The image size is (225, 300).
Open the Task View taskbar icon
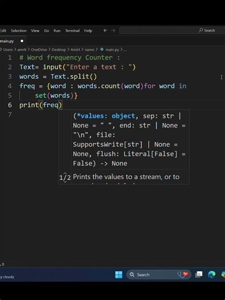(199, 275)
